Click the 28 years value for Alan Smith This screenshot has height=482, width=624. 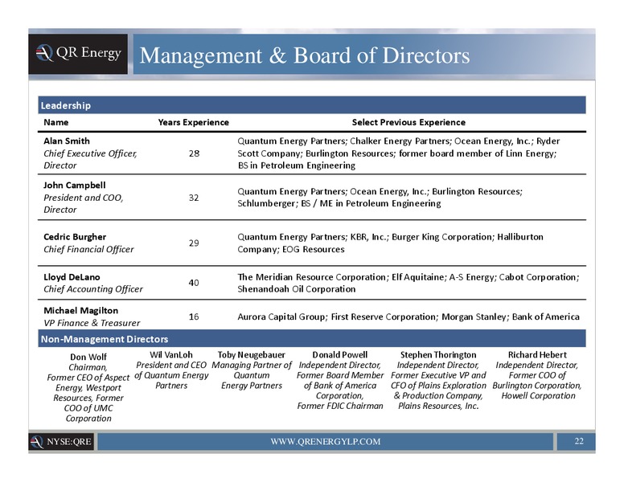194,153
